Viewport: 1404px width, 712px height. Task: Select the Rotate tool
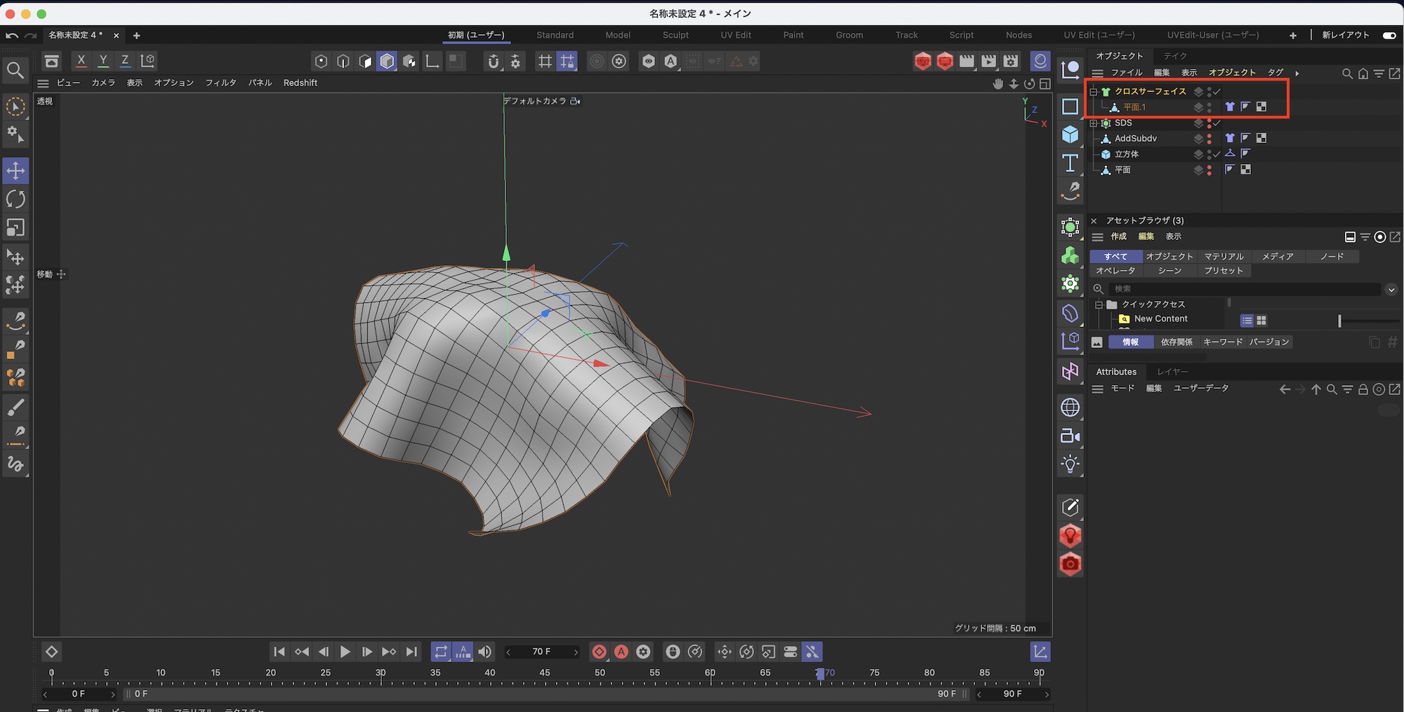tap(15, 199)
